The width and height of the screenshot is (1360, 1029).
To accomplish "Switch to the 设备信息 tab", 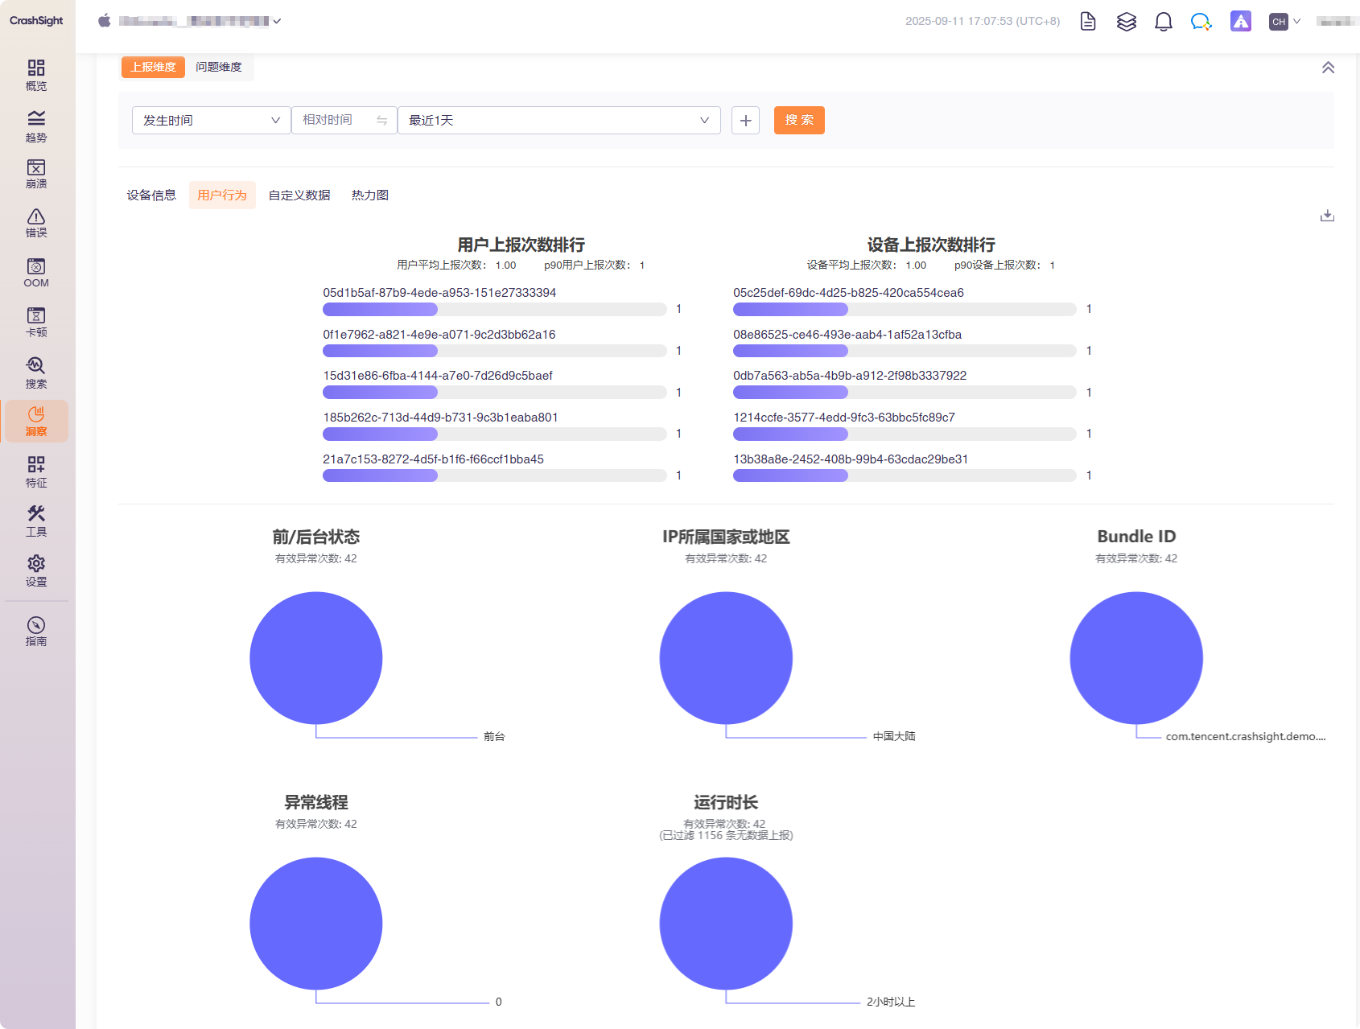I will [x=151, y=196].
